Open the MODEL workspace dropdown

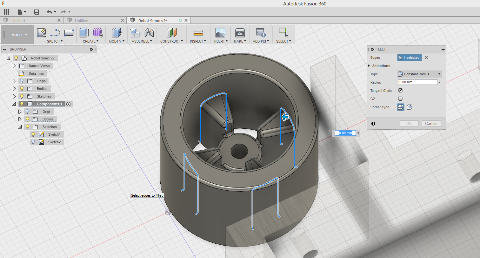pyautogui.click(x=18, y=35)
